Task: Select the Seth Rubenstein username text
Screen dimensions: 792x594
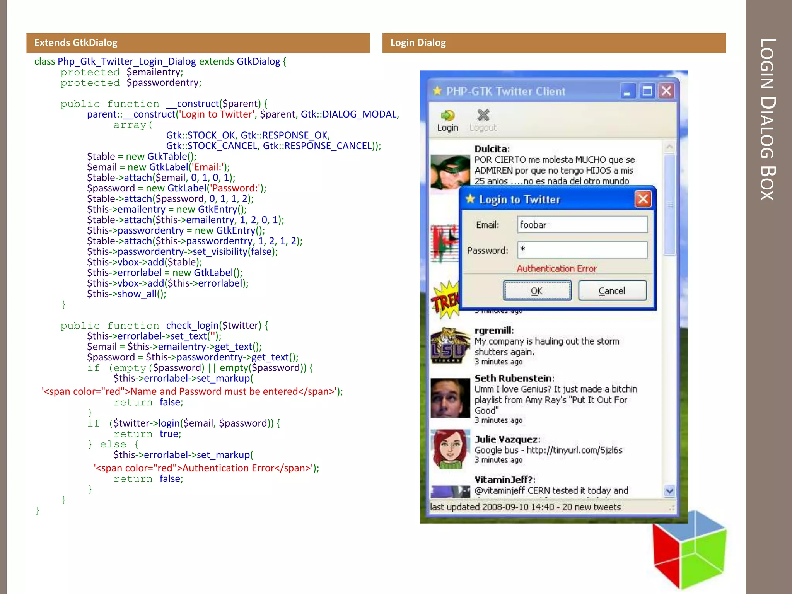Action: point(514,378)
